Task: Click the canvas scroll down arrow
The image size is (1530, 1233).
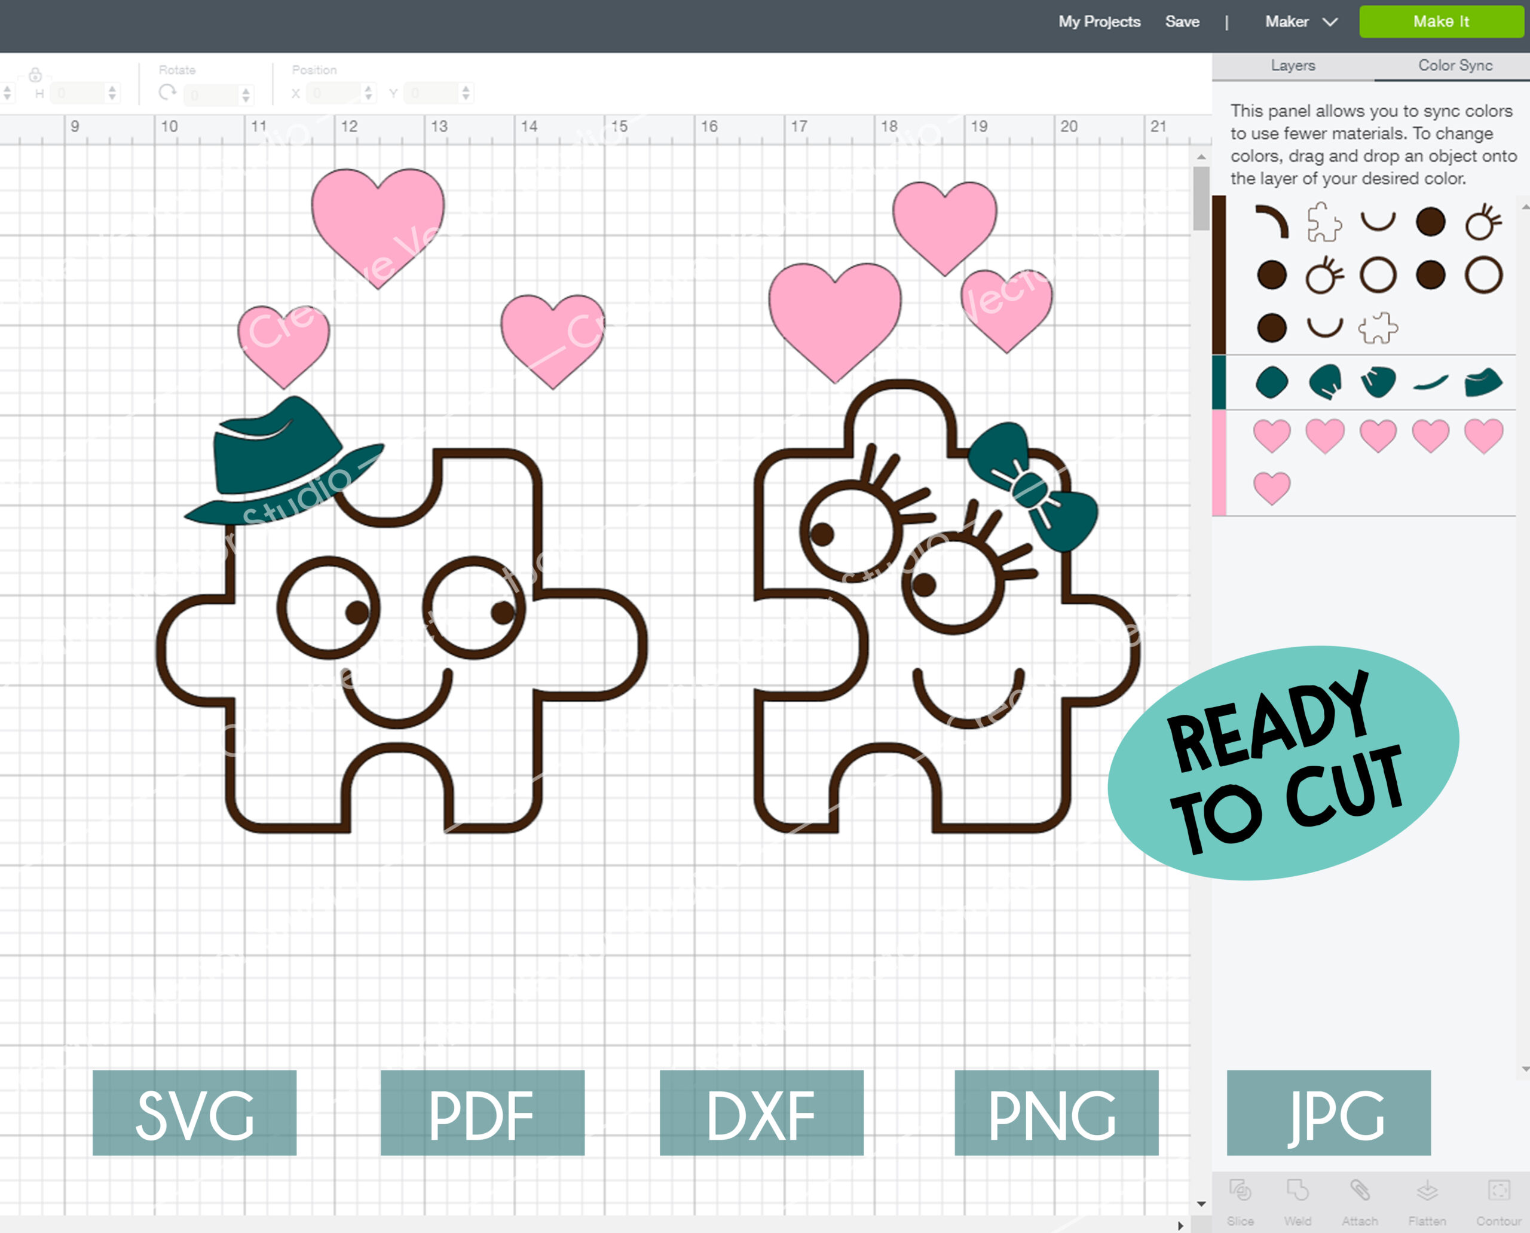Action: (x=1201, y=1204)
